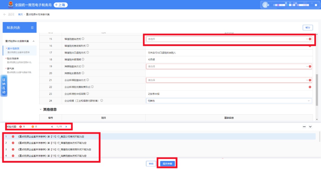The width and height of the screenshot is (321, 169).
Task: Click the 首页 breadcrumb link
Action: tap(20, 14)
